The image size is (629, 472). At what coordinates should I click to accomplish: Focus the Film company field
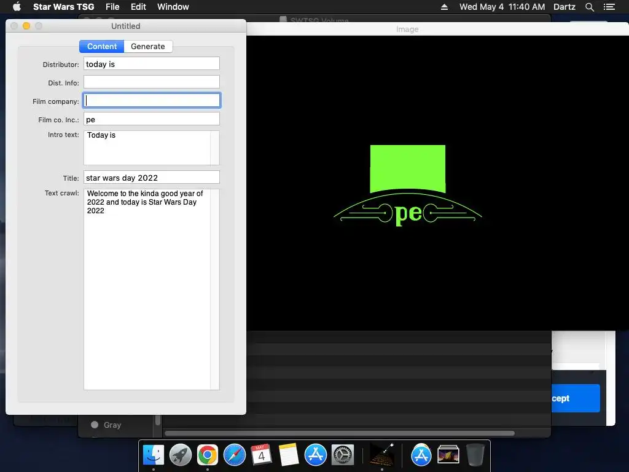152,100
